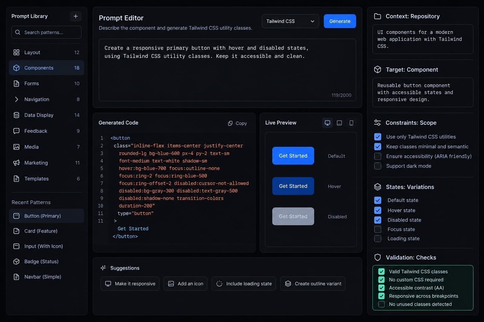Click the Target component description box

(x=423, y=92)
